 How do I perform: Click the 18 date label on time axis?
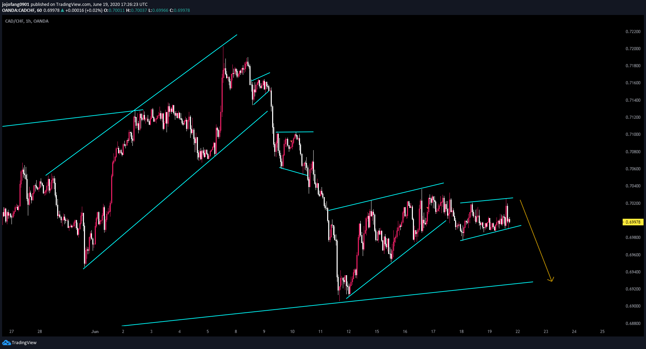point(462,332)
